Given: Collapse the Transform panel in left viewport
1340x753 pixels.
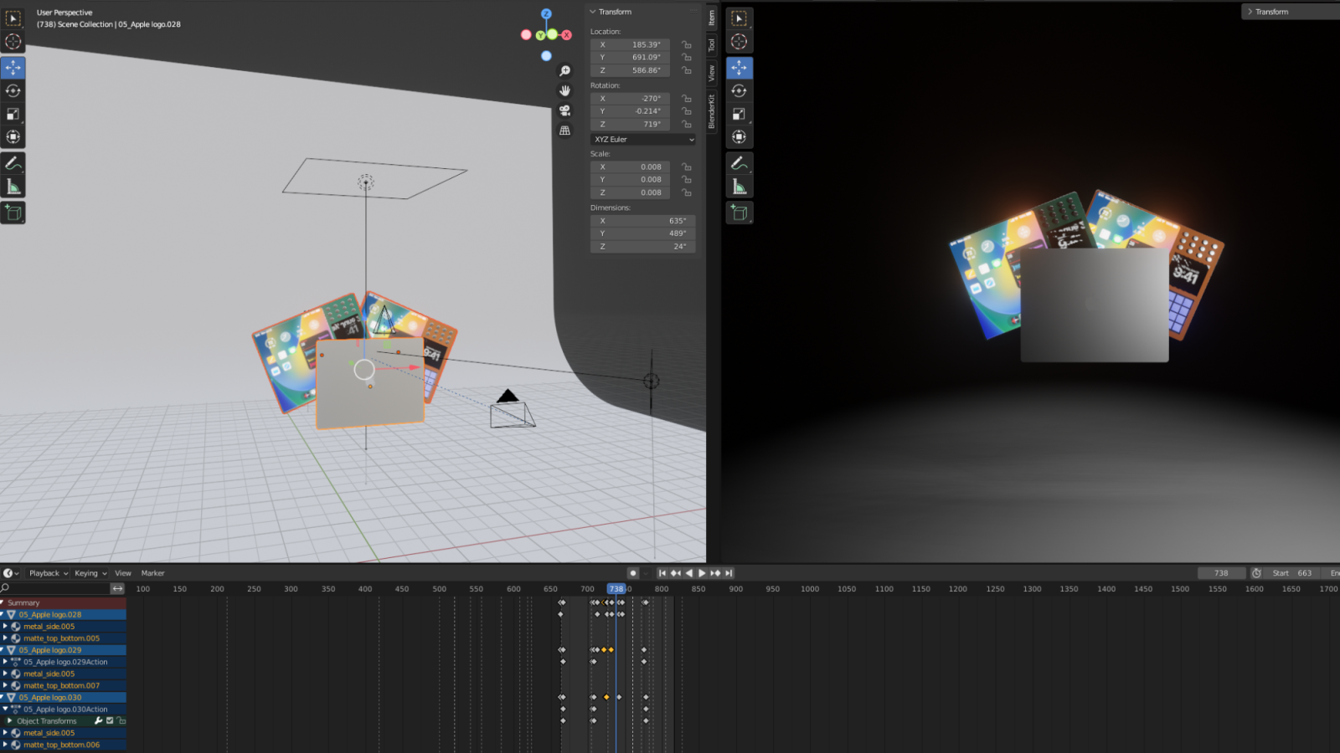Looking at the screenshot, I should 593,12.
